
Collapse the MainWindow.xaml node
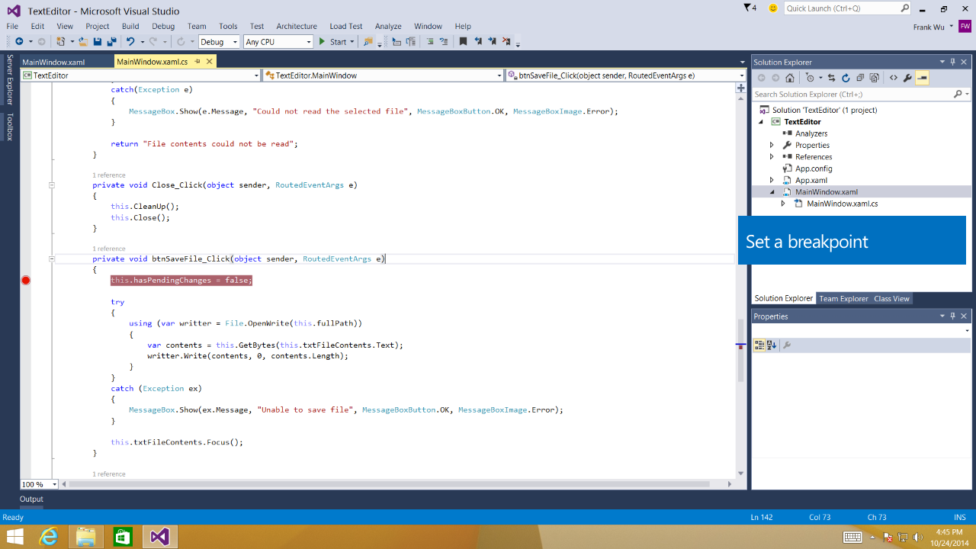point(772,192)
